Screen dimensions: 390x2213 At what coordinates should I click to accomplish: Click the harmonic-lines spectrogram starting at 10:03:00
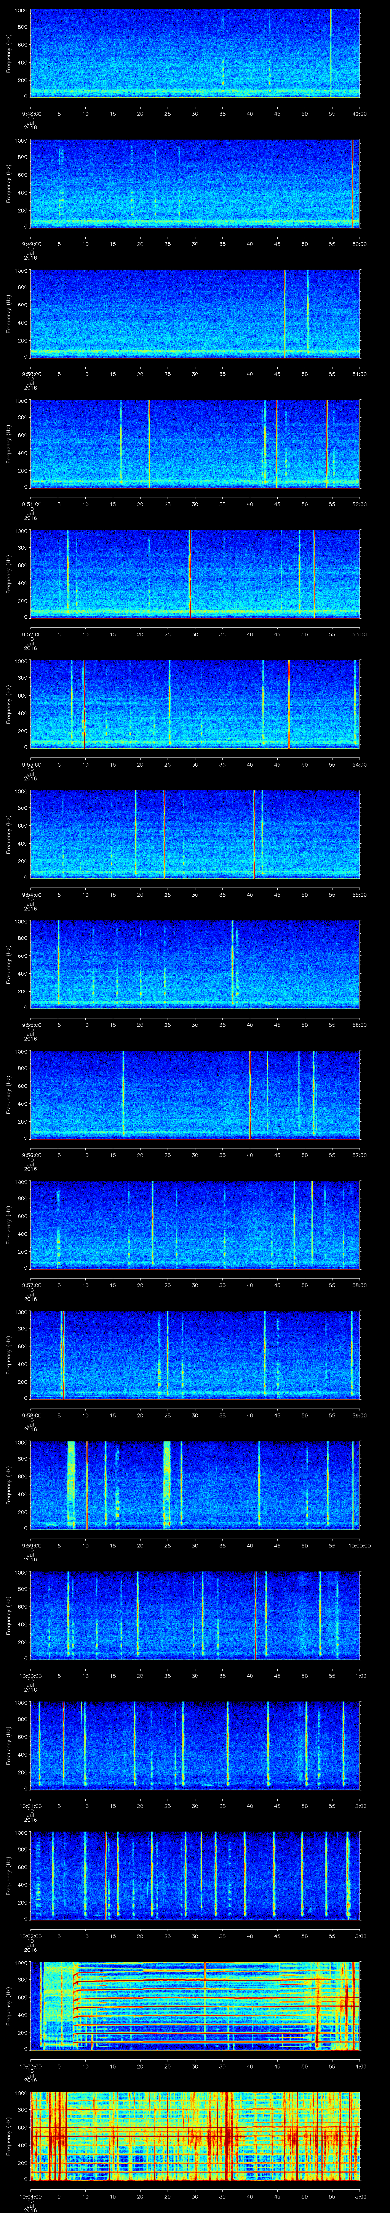click(195, 2005)
